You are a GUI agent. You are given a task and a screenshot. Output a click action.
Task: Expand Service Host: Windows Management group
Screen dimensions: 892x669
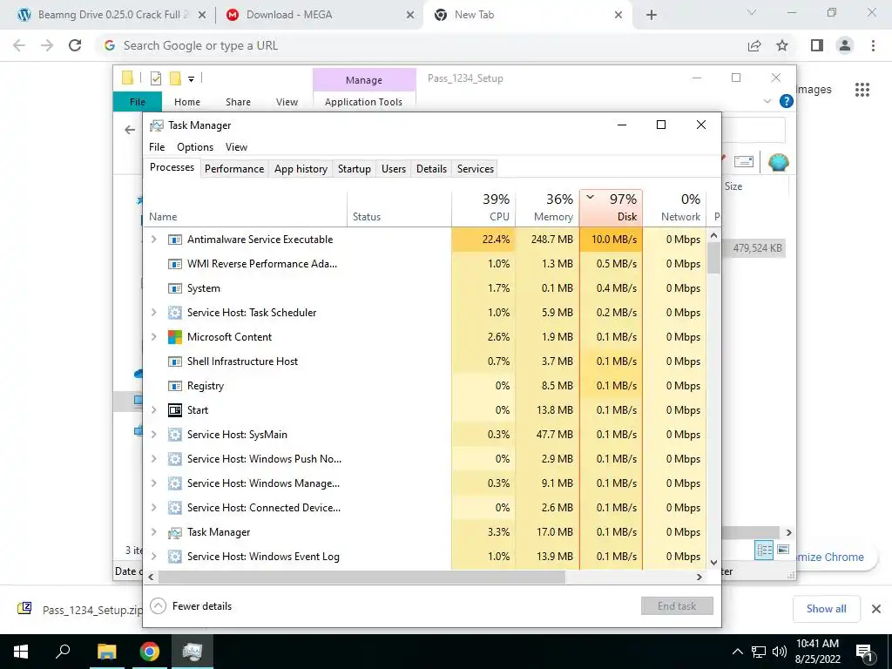point(153,483)
